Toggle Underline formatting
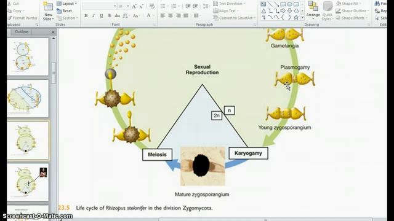Screen dimensions: 394x221 point(101,16)
